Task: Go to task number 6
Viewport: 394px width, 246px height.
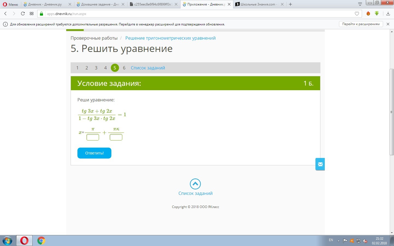Action: tap(124, 68)
